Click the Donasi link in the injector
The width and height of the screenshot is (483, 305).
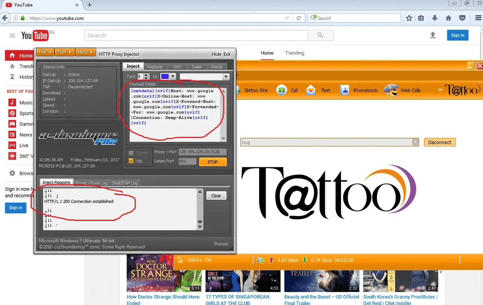221,244
